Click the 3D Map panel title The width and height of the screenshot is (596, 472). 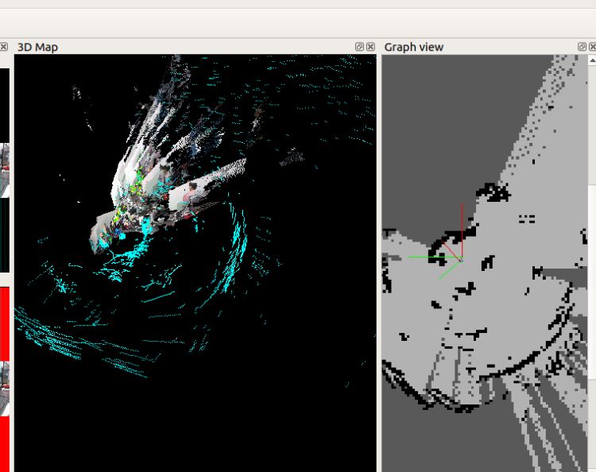(x=37, y=47)
